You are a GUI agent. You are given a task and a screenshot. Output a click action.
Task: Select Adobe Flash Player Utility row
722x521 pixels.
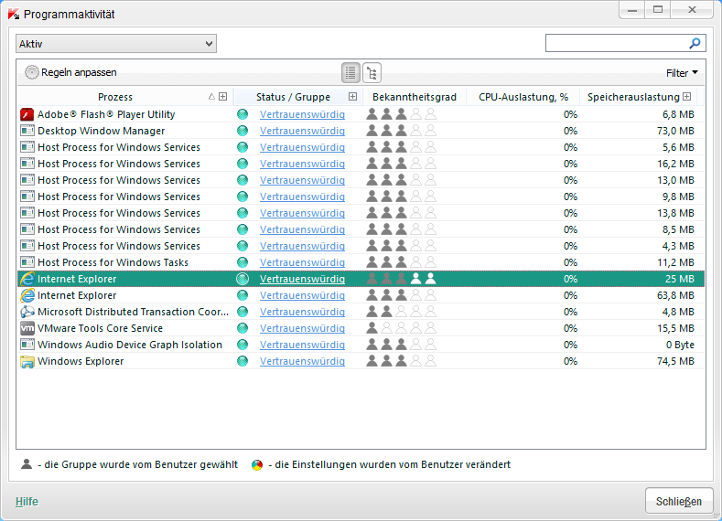tap(361, 114)
